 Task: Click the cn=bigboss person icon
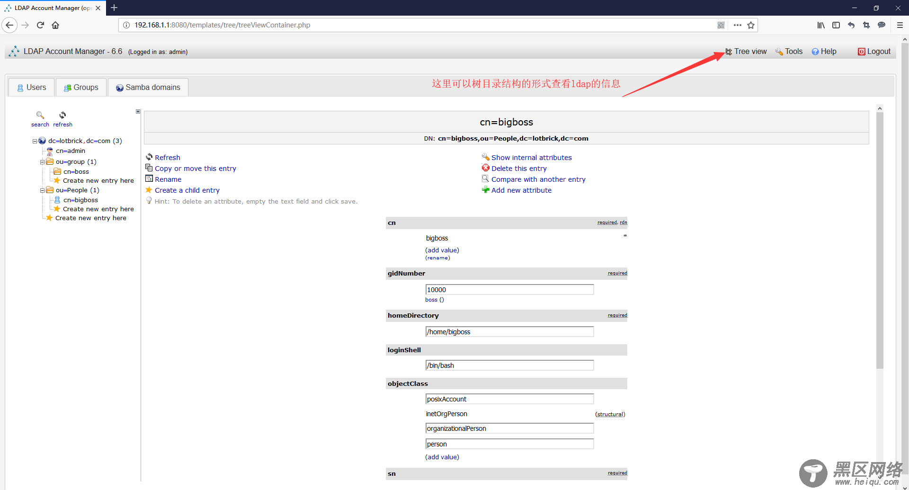pos(57,200)
